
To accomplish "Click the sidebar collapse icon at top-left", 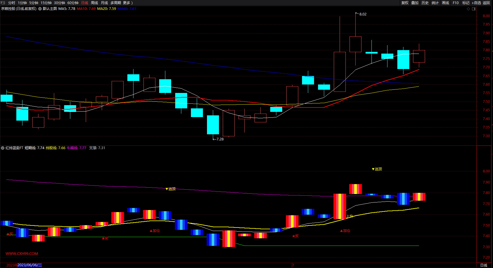I will click(3, 3).
